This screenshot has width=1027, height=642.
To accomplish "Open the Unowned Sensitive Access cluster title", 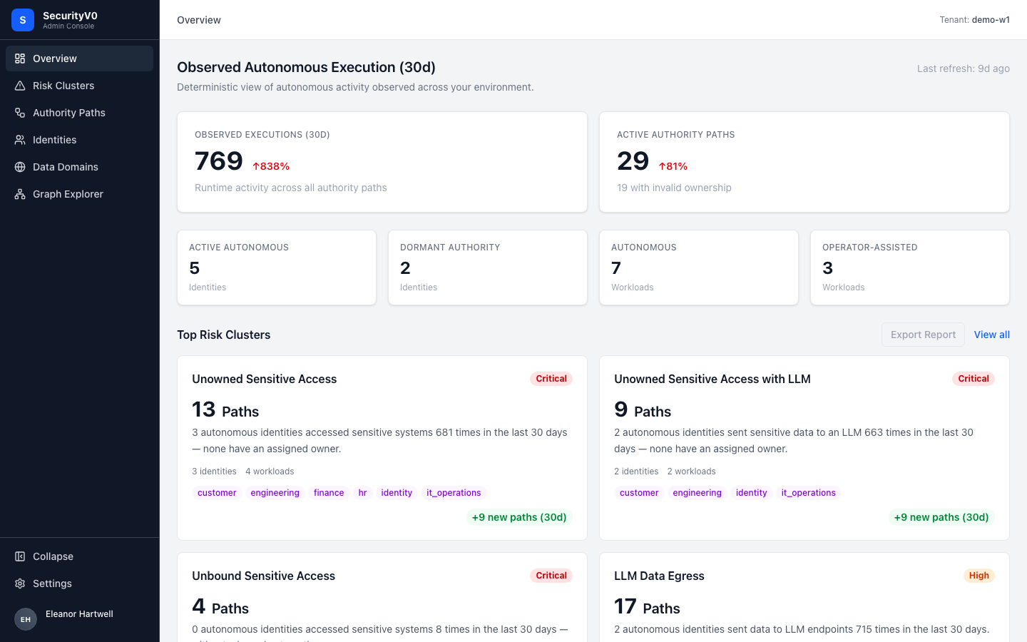I will [x=264, y=379].
